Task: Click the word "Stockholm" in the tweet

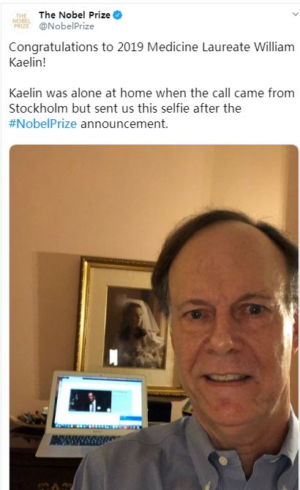Action: [38, 108]
